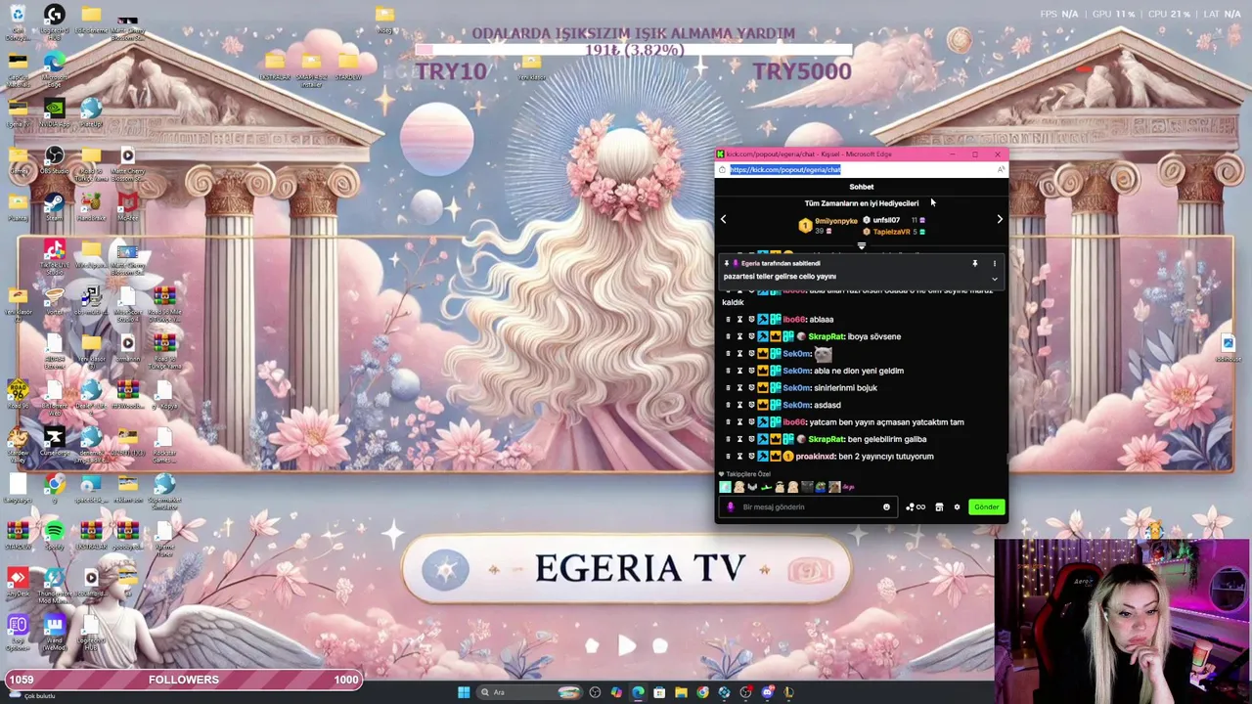Open AnyDesk desktop shortcut
The height and width of the screenshot is (704, 1252).
(x=17, y=583)
